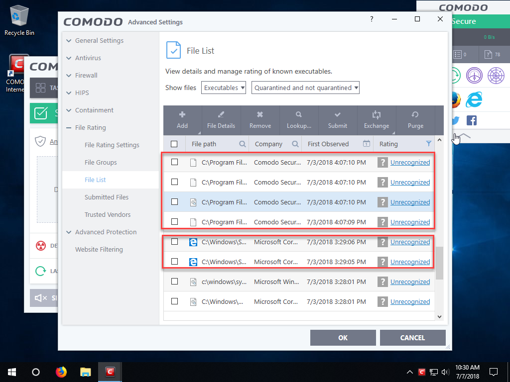Screen dimensions: 510x382
Task: Open the Windows Start menu
Action: tap(12, 372)
